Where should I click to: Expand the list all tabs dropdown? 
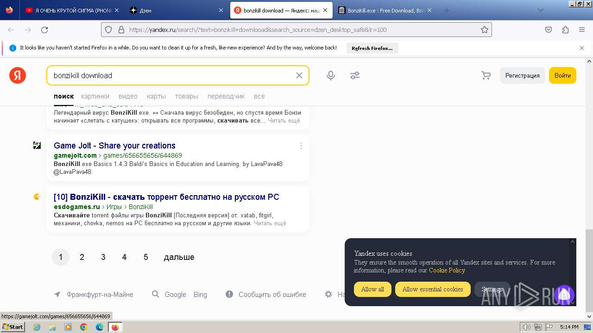click(x=540, y=10)
